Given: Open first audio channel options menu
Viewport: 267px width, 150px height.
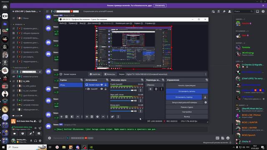Looking at the screenshot, I should click(141, 90).
